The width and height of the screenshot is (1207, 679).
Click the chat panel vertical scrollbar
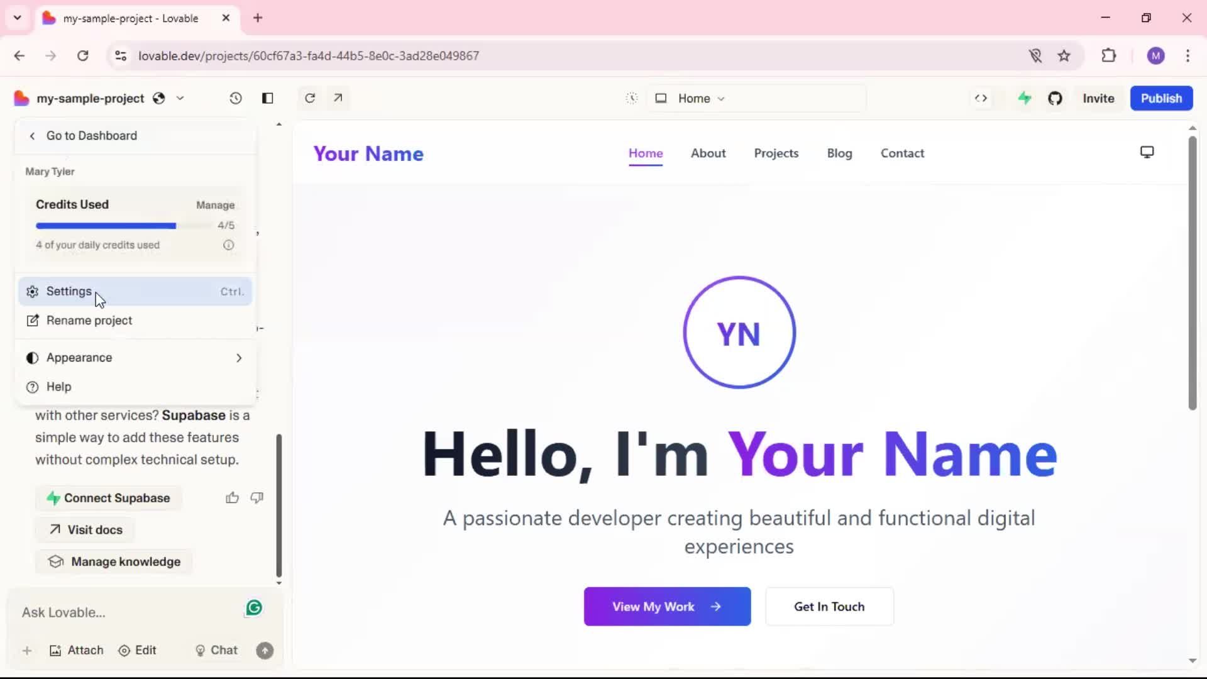coord(278,505)
